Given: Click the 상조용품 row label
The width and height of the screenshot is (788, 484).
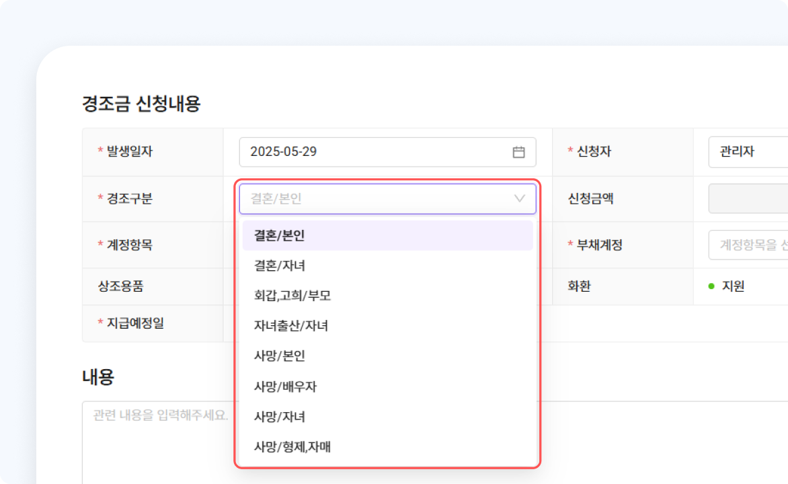Looking at the screenshot, I should (120, 286).
